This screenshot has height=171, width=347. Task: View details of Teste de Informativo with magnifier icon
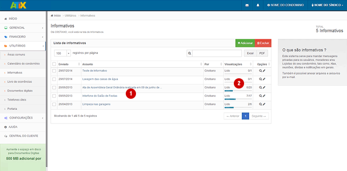(260, 71)
